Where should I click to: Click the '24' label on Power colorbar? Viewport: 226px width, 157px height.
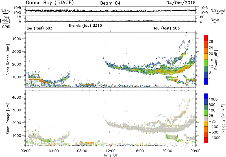(x=211, y=48)
